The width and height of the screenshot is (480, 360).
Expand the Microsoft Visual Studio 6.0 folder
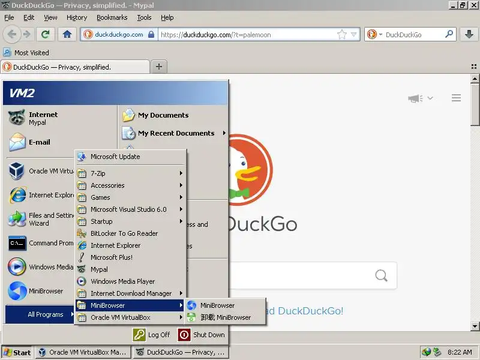coord(131,209)
